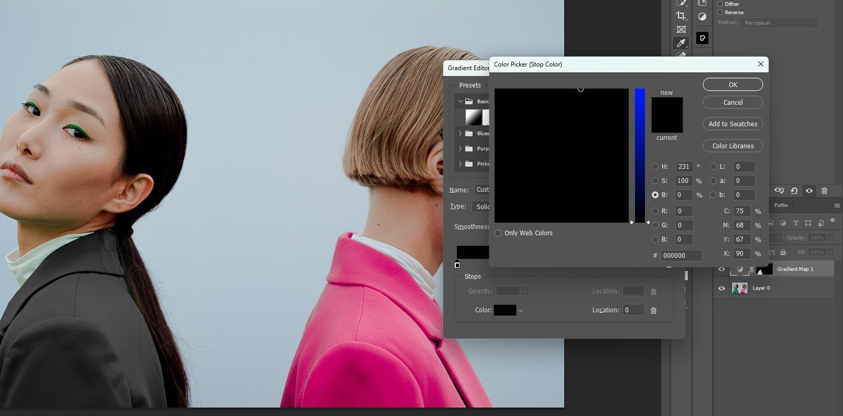Close the Color Picker dialog
Image resolution: width=843 pixels, height=416 pixels.
coord(761,64)
